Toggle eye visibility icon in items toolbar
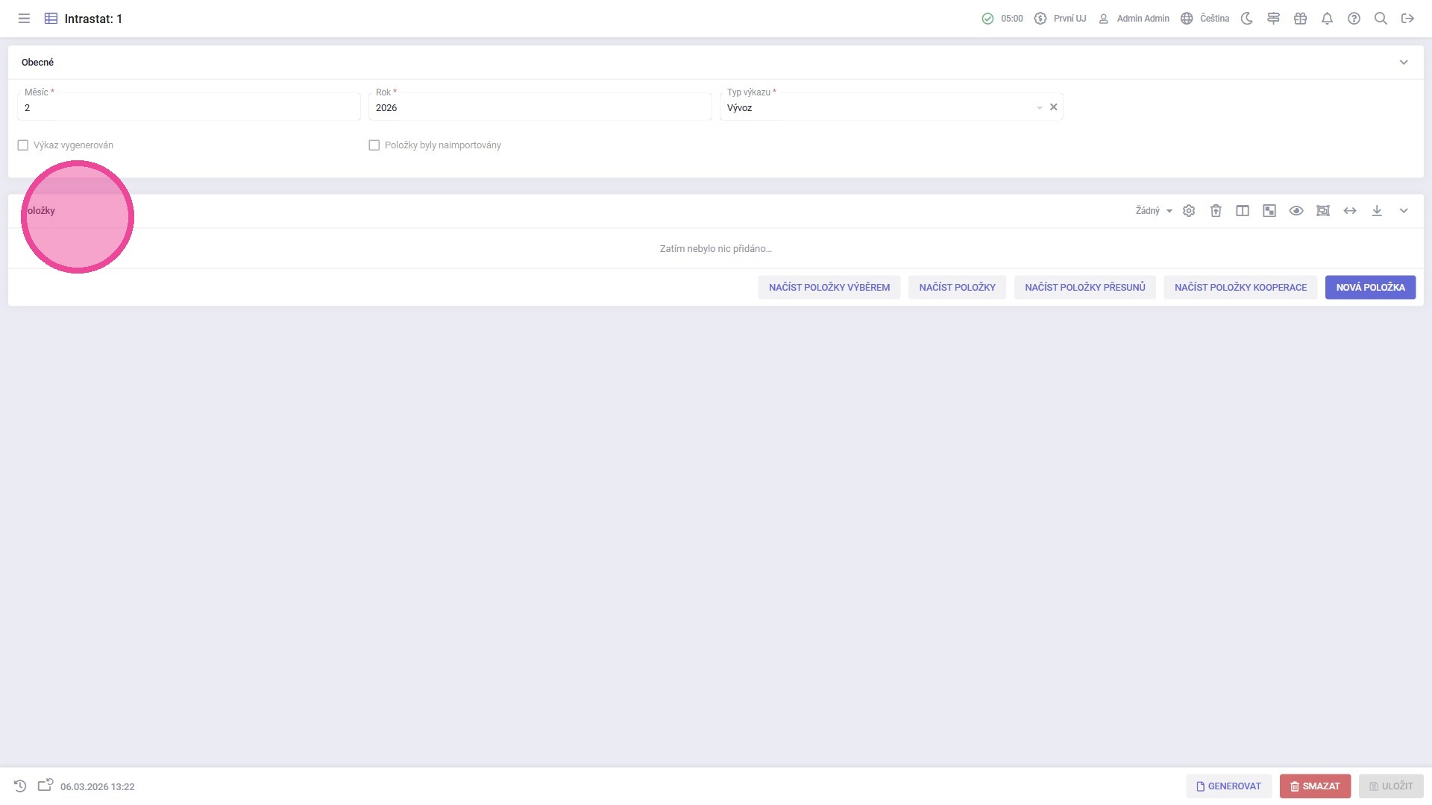Image resolution: width=1432 pixels, height=805 pixels. [1296, 211]
